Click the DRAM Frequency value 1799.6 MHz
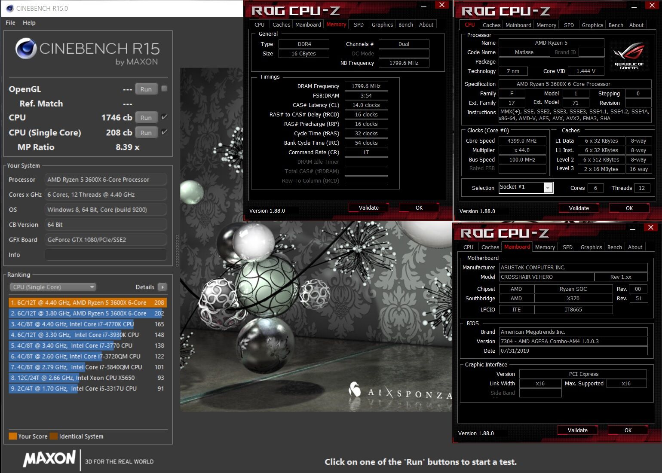 (366, 86)
